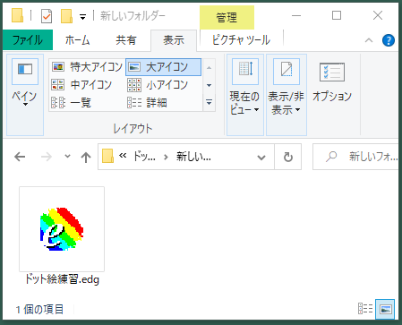
Task: Switch to large icons view in status bar
Action: [x=385, y=309]
